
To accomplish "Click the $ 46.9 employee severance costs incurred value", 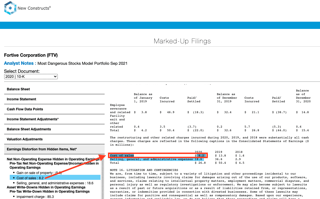I will [167, 112].
